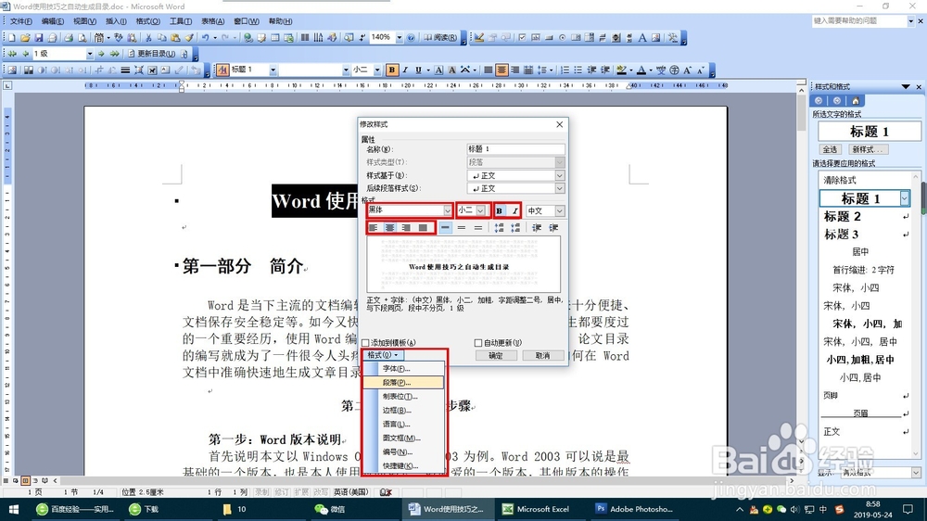Click the Highlight color marker icon

click(x=621, y=70)
